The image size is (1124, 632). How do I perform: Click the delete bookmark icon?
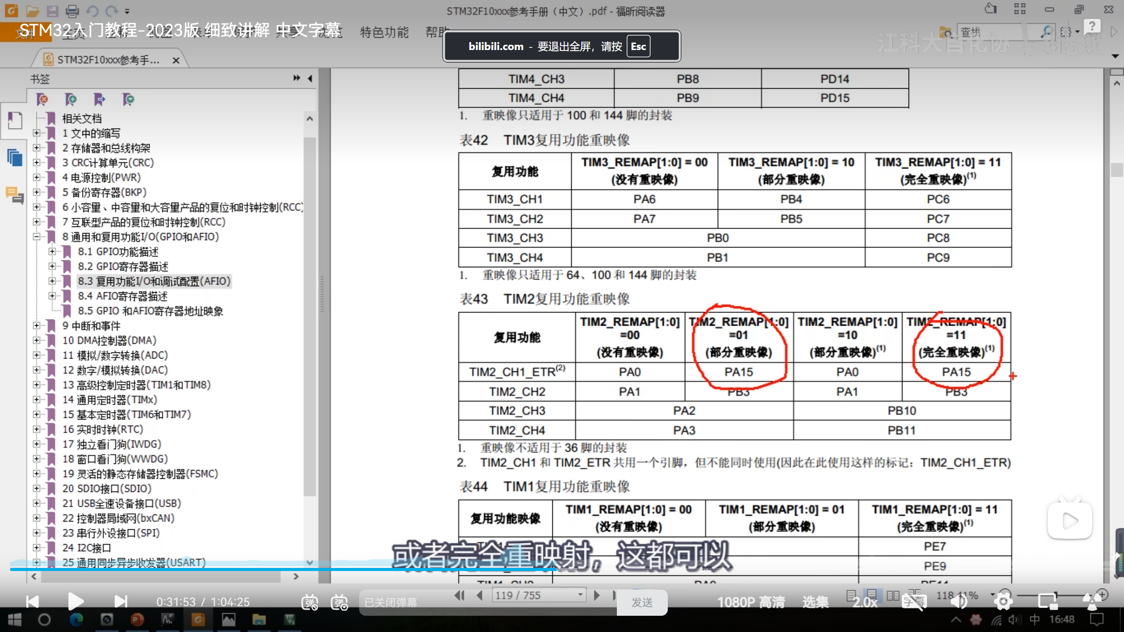point(42,100)
